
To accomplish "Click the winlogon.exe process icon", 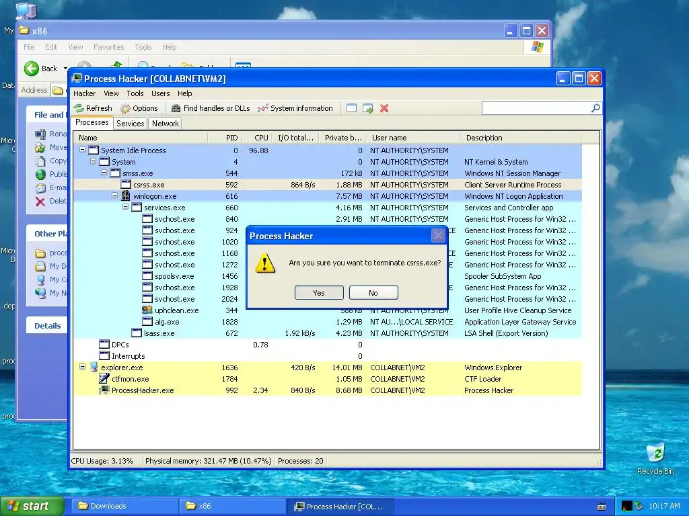I will pos(126,196).
